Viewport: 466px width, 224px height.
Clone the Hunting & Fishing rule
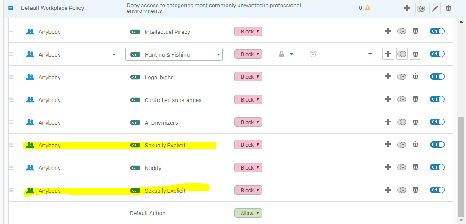pos(402,54)
